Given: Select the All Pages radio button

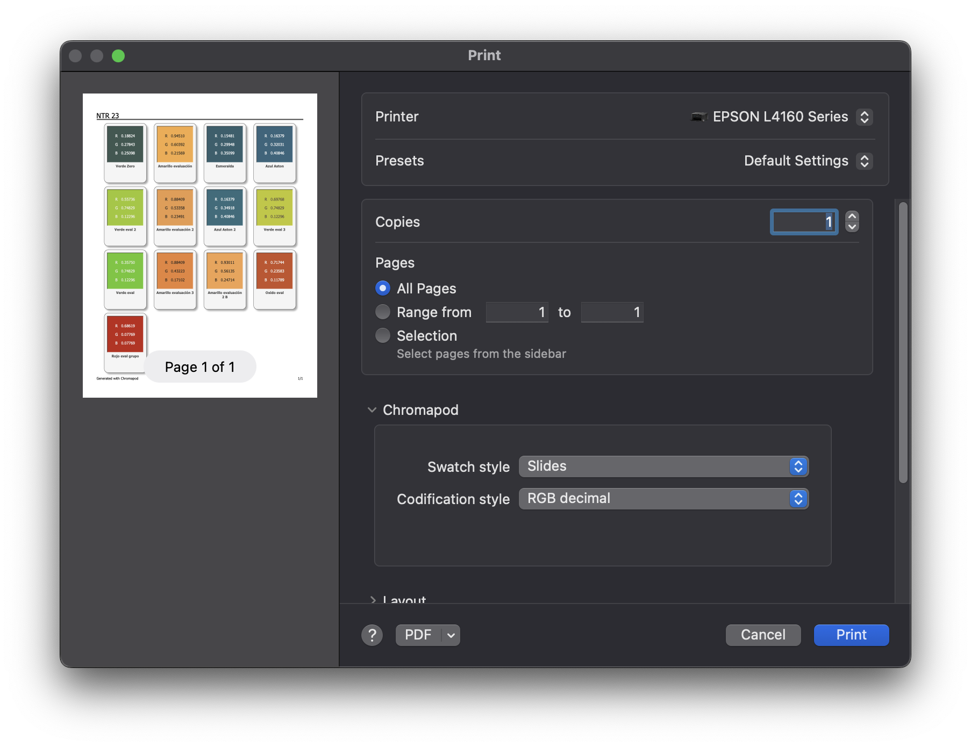Looking at the screenshot, I should (x=383, y=289).
